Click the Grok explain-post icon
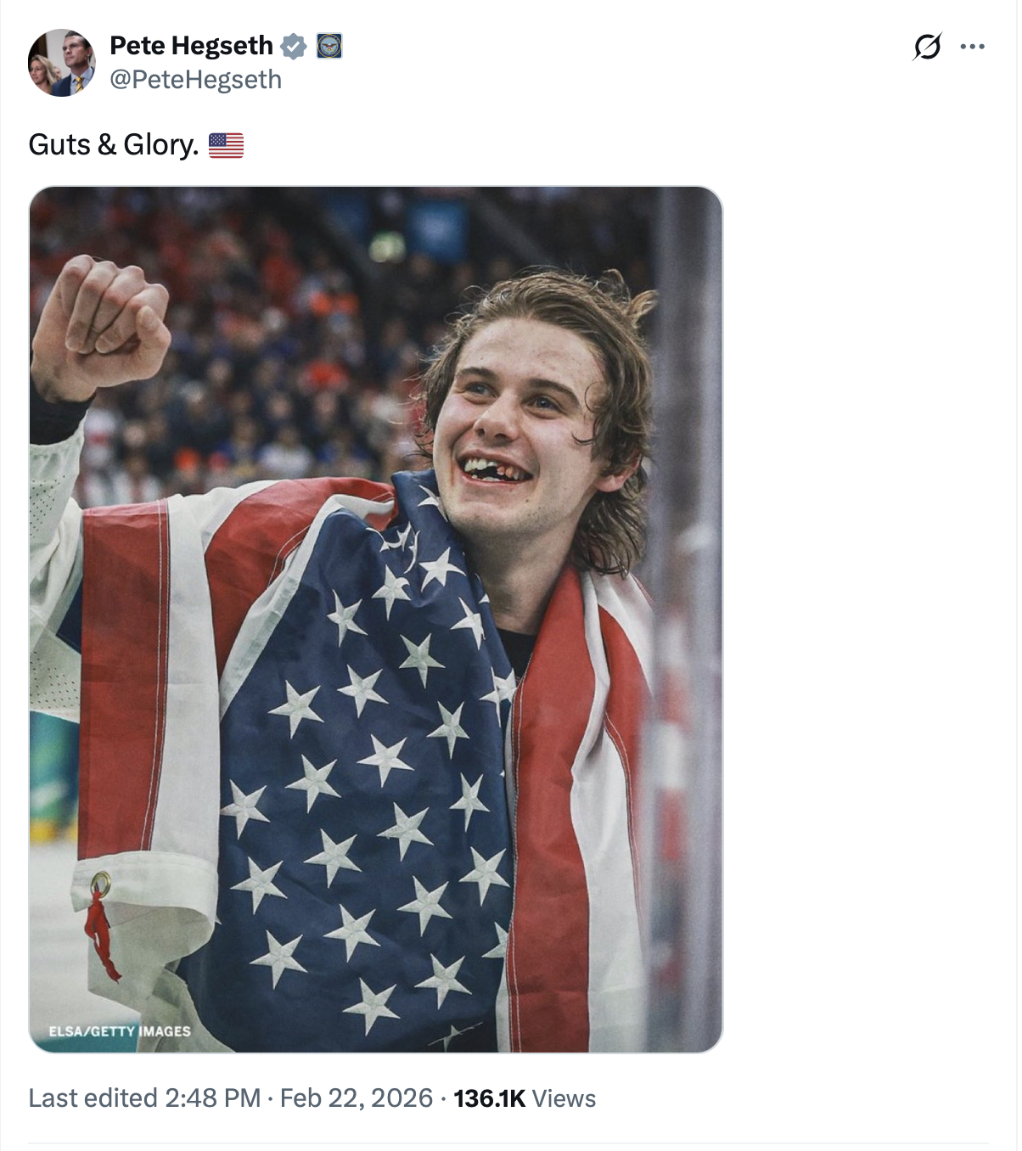The image size is (1022, 1151). coord(927,47)
